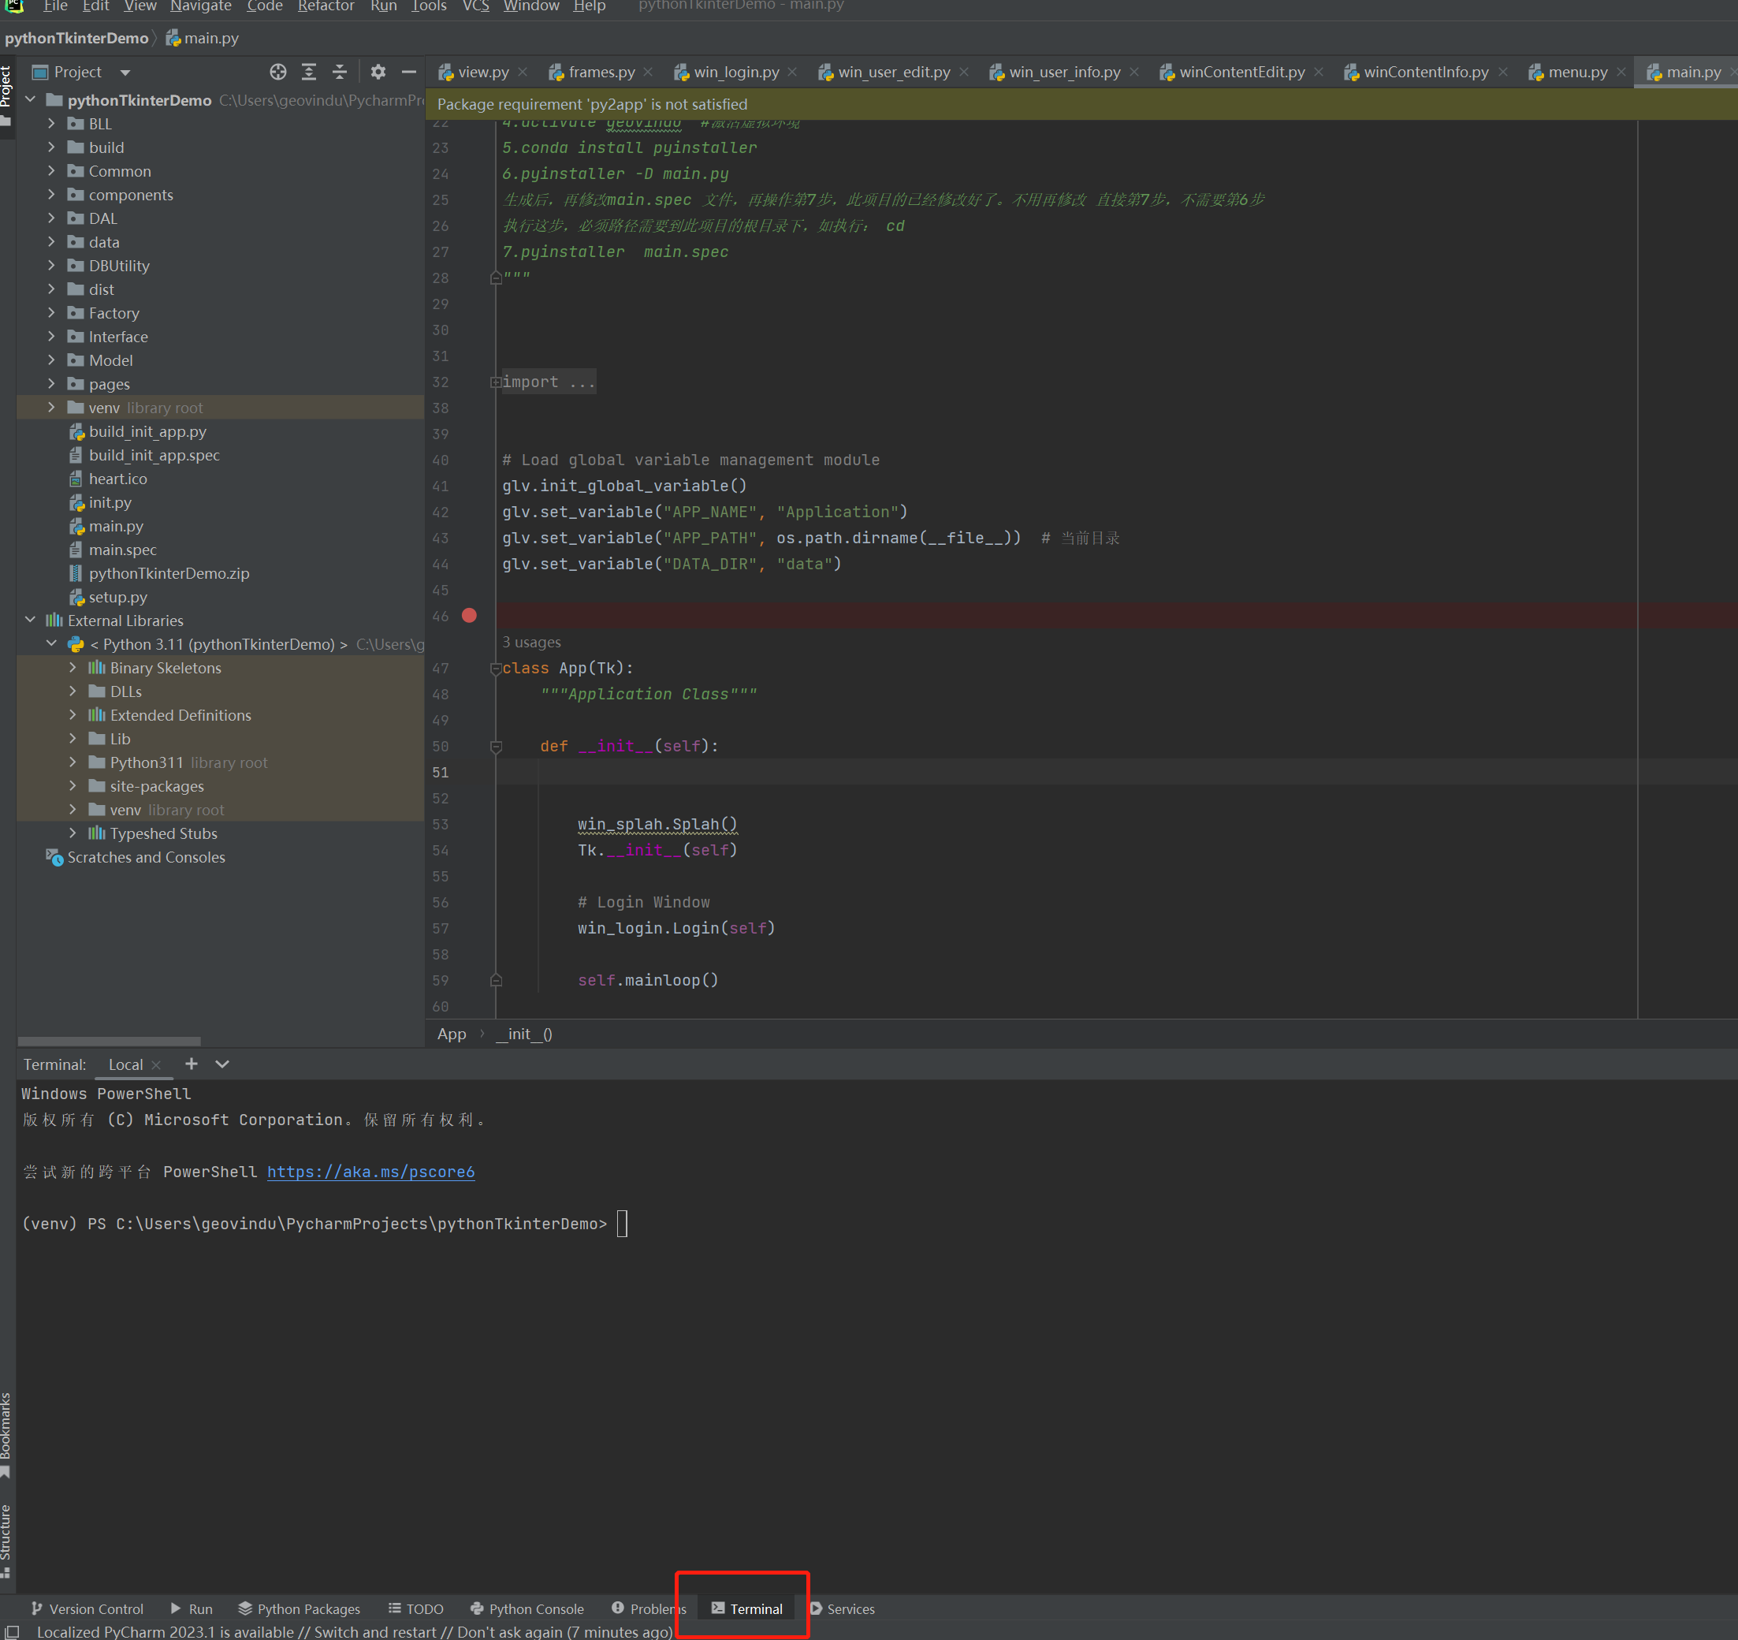1738x1640 pixels.
Task: Open Python Packages tool window
Action: pos(299,1608)
